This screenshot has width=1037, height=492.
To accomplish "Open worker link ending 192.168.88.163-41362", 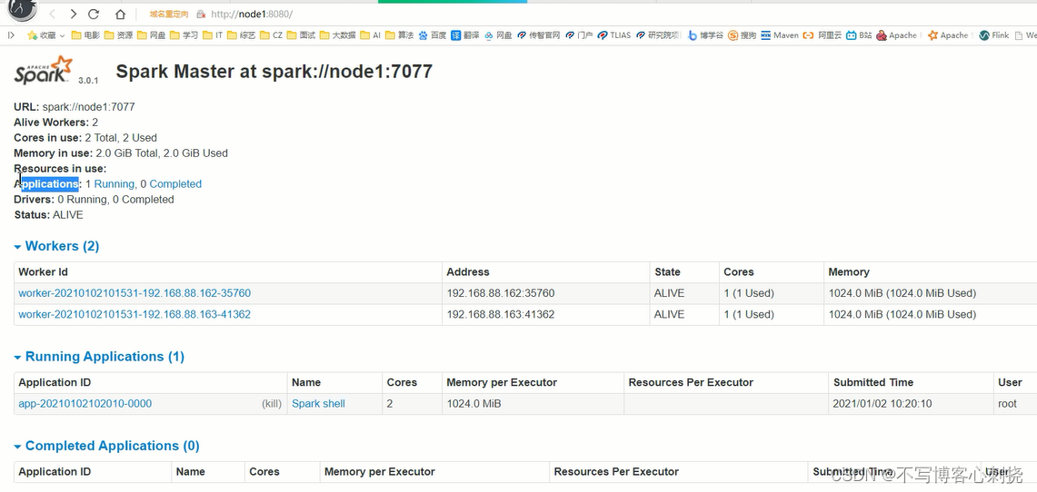I will tap(135, 314).
